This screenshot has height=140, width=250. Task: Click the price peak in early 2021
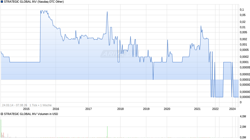click(x=201, y=26)
